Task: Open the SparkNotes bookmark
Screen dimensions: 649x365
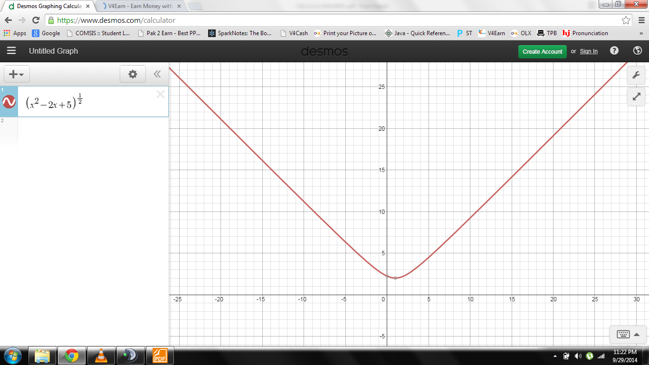Action: 240,33
